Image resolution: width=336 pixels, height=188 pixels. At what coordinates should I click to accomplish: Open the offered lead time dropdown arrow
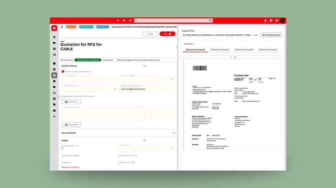[115, 89]
